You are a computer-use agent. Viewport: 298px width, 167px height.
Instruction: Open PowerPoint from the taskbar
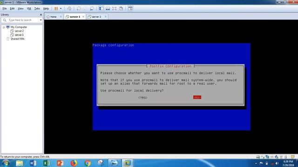[x=60, y=163]
